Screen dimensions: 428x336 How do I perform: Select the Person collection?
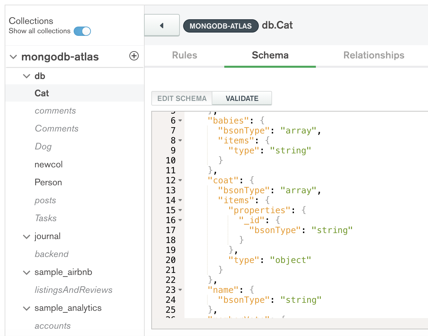pyautogui.click(x=48, y=182)
